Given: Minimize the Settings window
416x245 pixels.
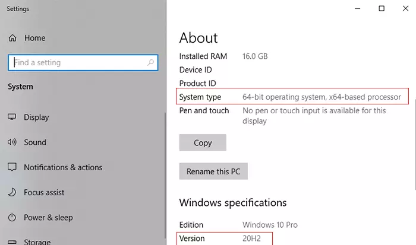Looking at the screenshot, I should click(358, 8).
